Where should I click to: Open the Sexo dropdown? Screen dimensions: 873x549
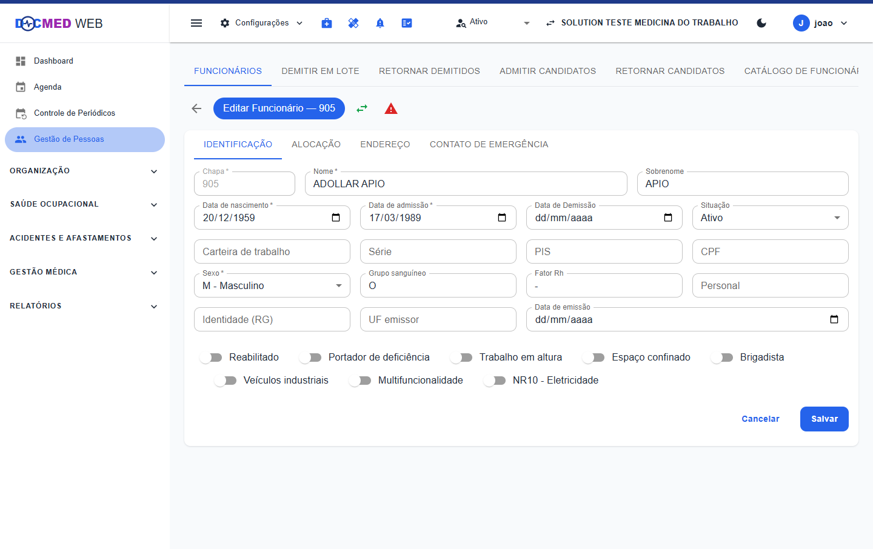272,285
